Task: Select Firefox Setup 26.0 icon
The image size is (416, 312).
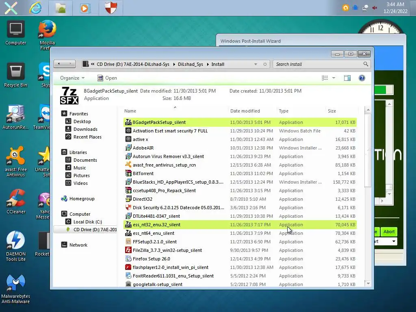Action: pos(128,258)
